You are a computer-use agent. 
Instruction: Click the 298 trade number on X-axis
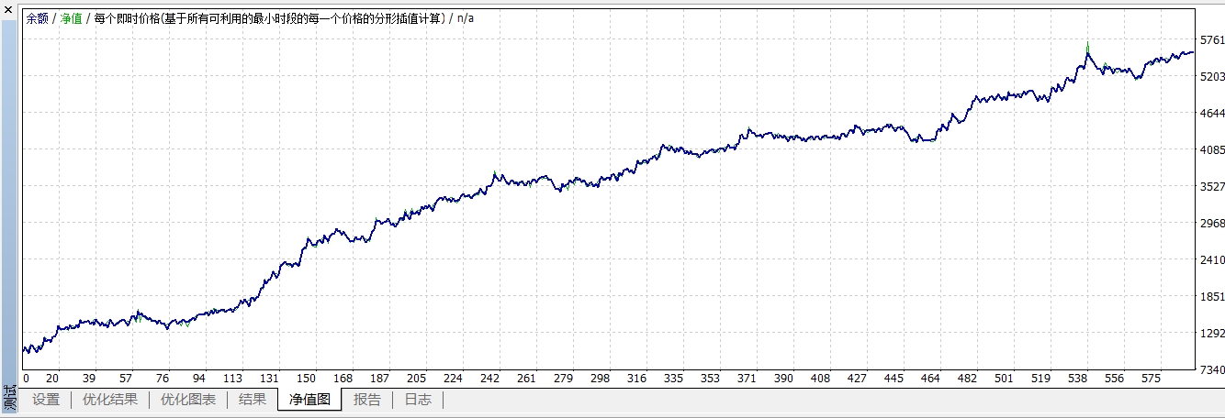click(601, 379)
